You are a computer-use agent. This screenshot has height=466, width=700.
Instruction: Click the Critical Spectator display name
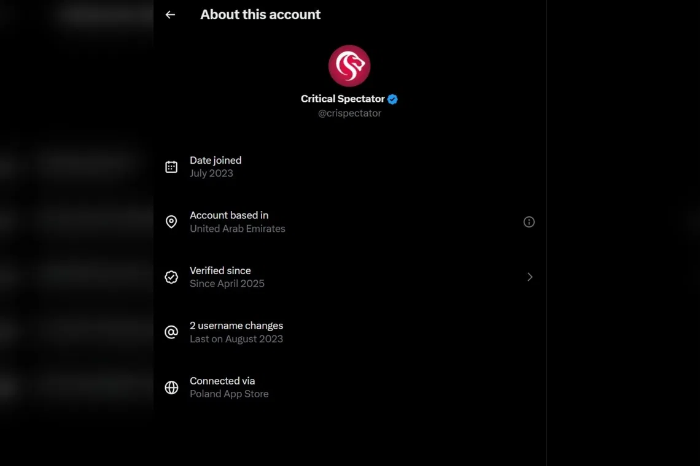pos(343,98)
